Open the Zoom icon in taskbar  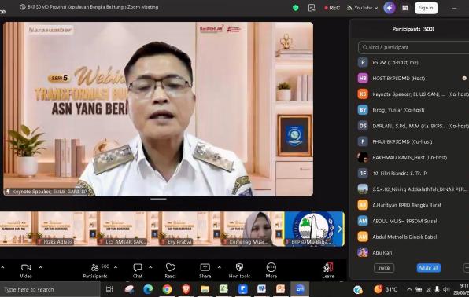click(x=300, y=289)
